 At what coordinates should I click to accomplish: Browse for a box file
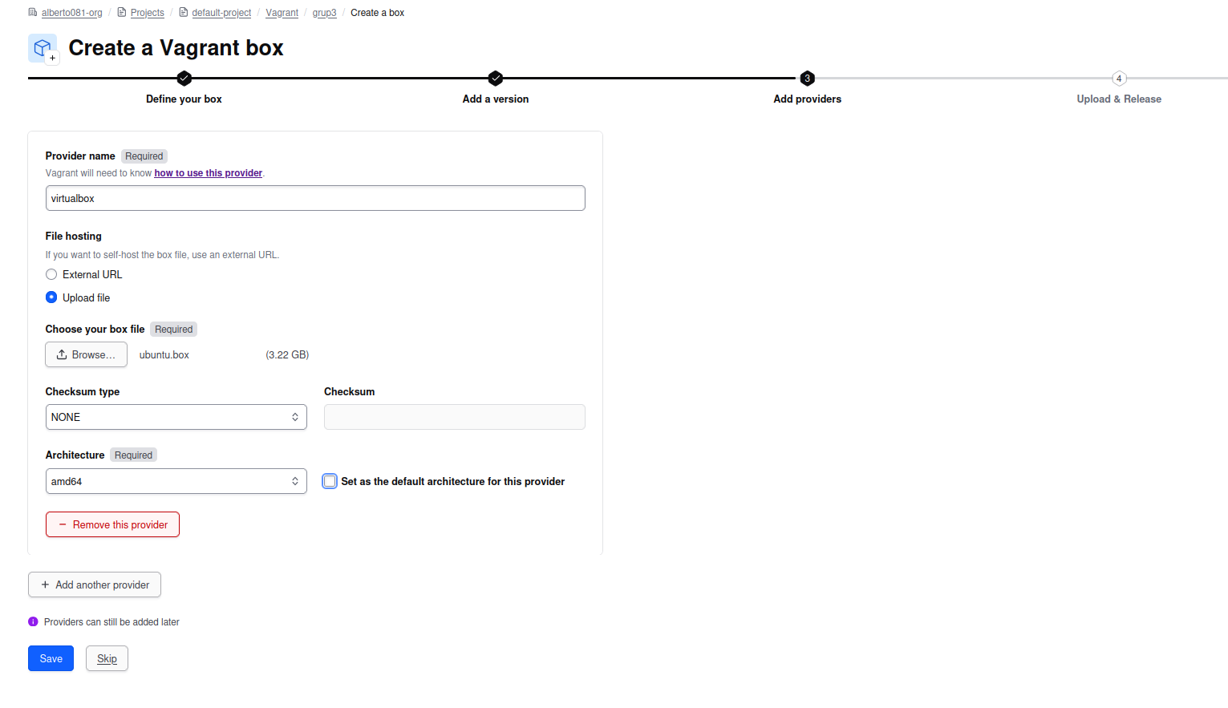click(86, 354)
